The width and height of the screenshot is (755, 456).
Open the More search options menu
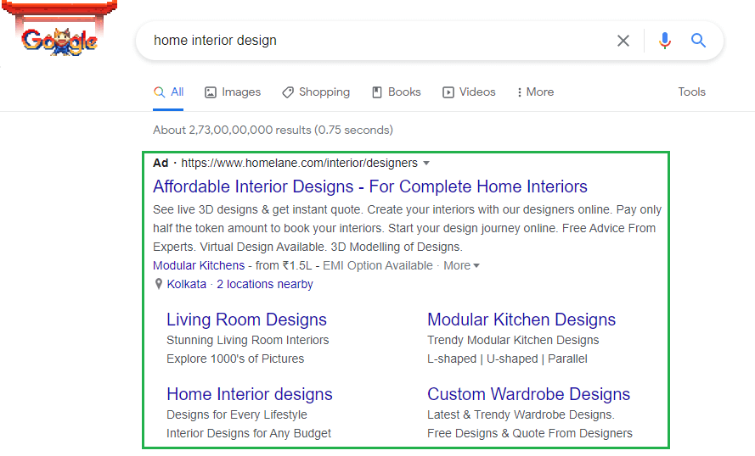535,92
